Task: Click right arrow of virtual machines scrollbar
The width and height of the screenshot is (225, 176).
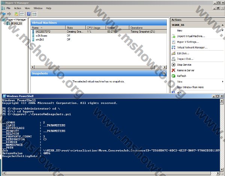Action: pyautogui.click(x=165, y=67)
